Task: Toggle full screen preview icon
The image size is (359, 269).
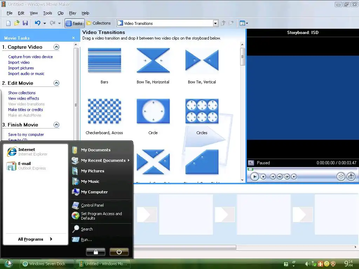Action: pos(251,163)
